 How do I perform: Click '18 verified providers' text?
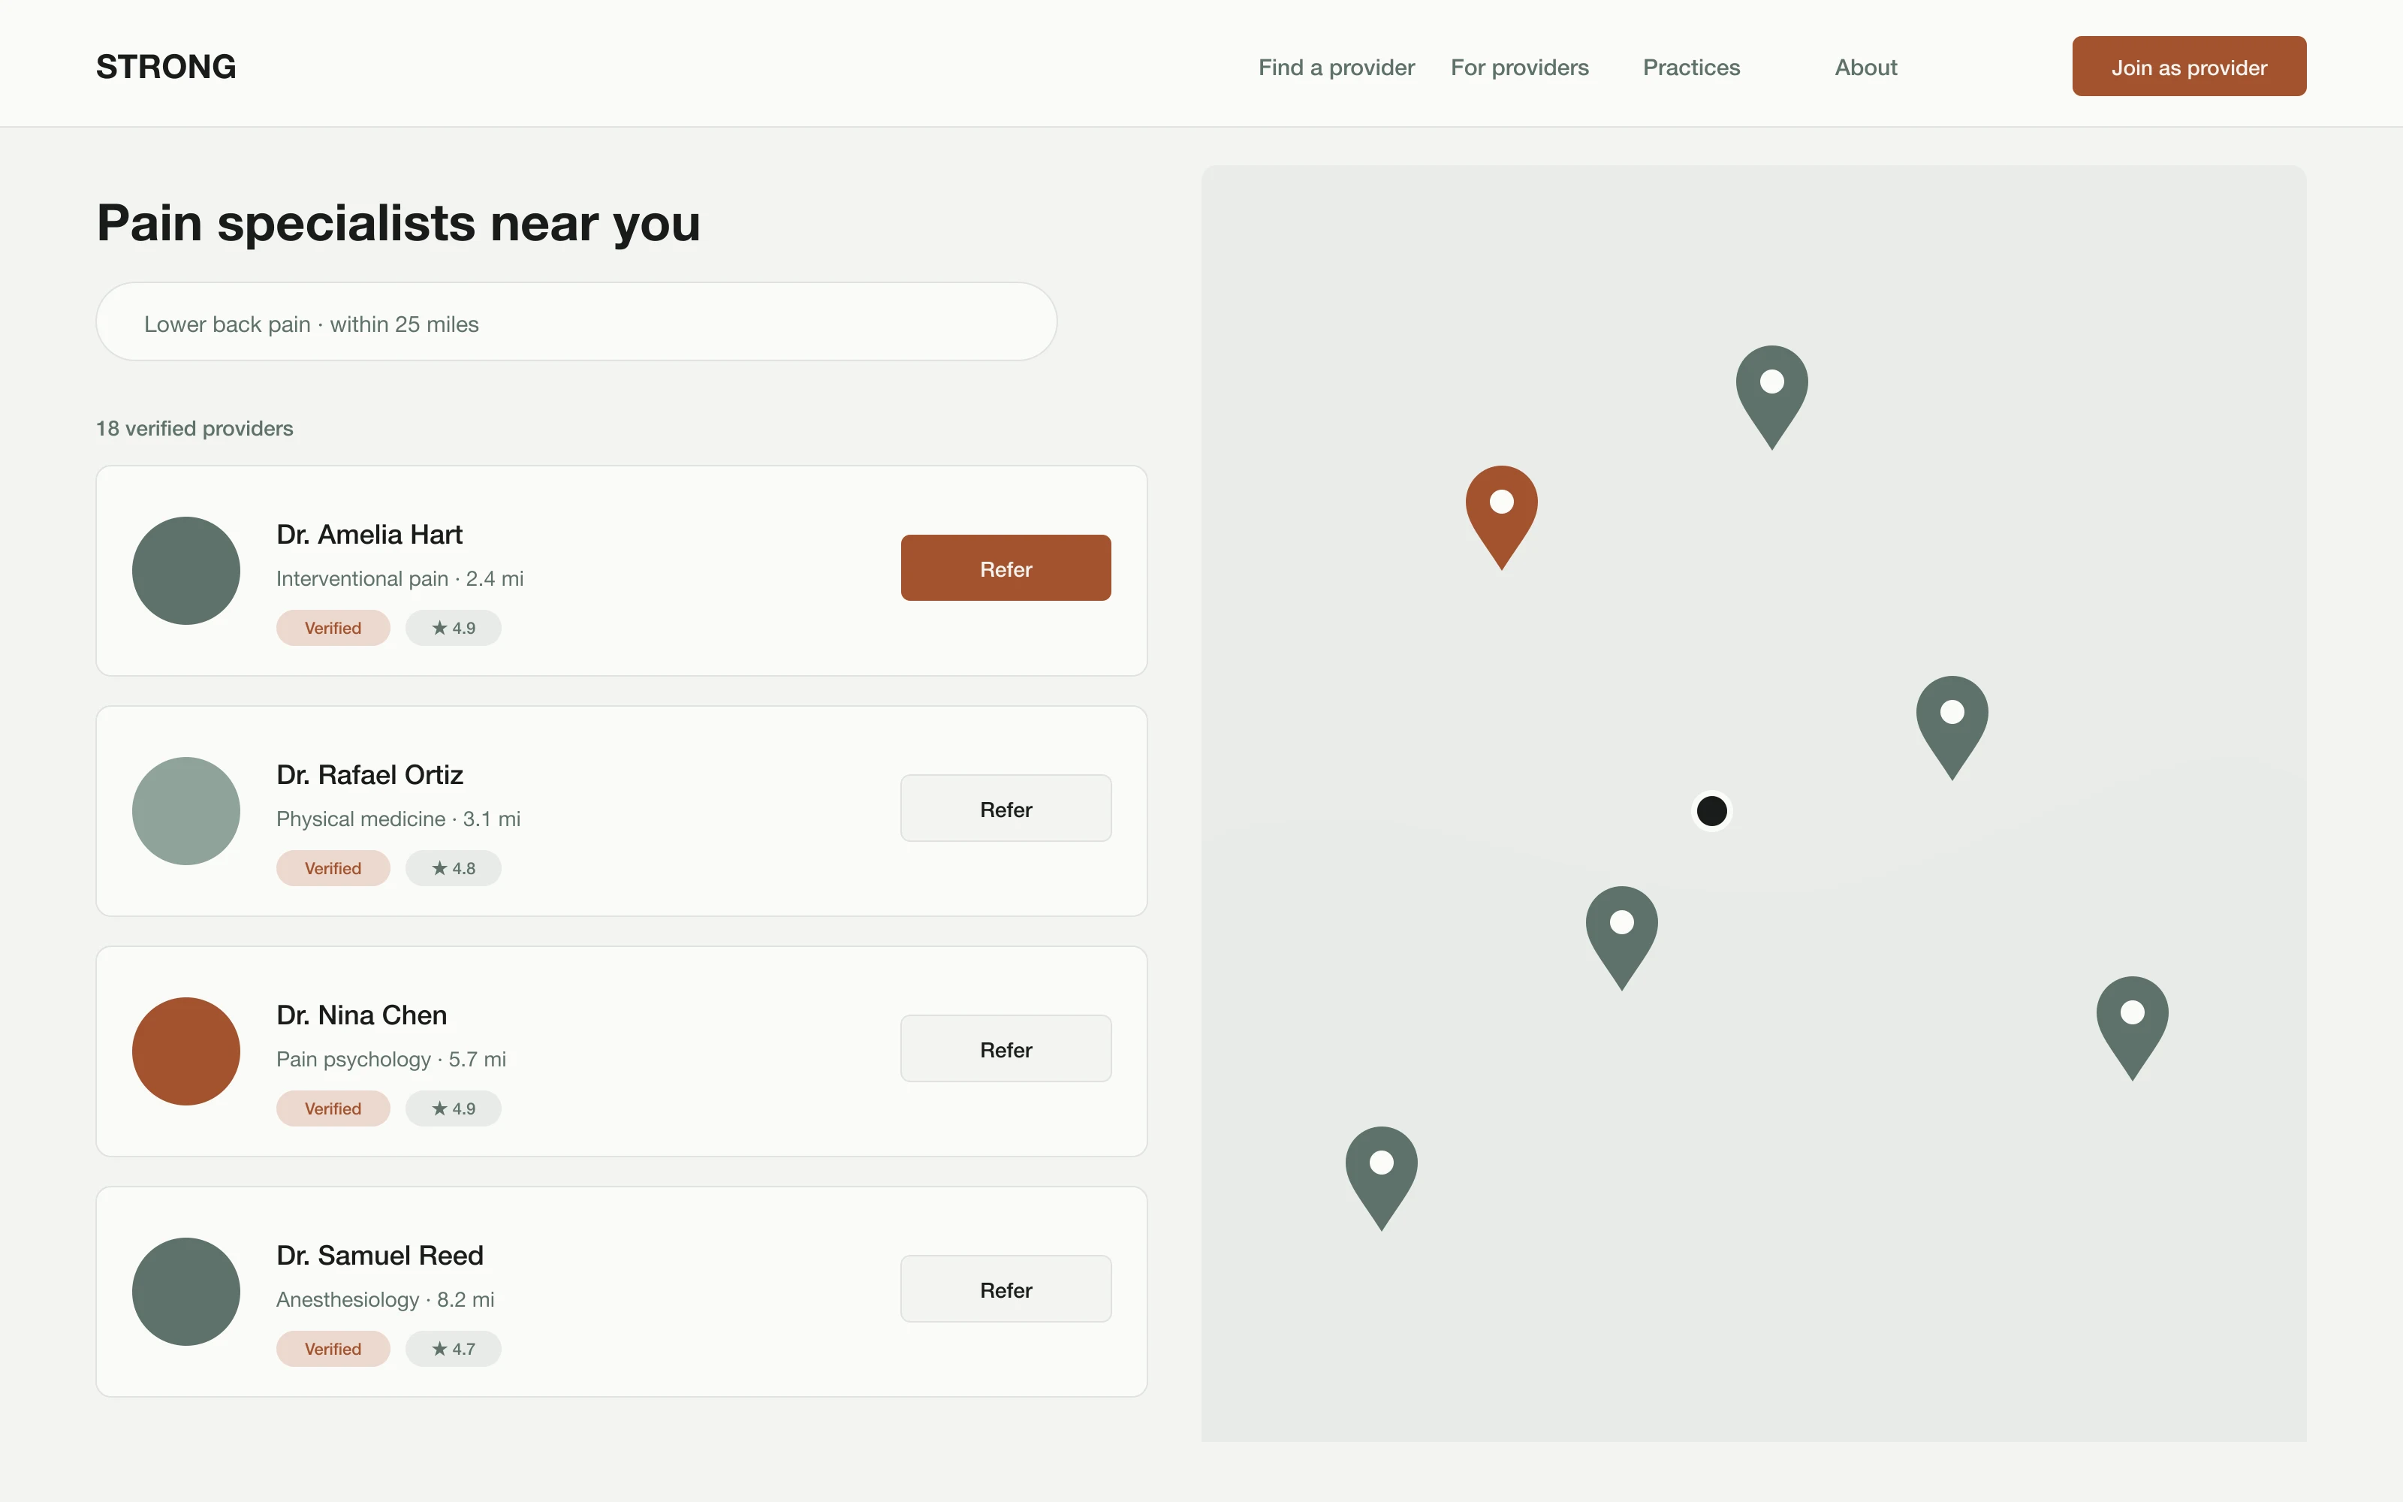[x=194, y=428]
